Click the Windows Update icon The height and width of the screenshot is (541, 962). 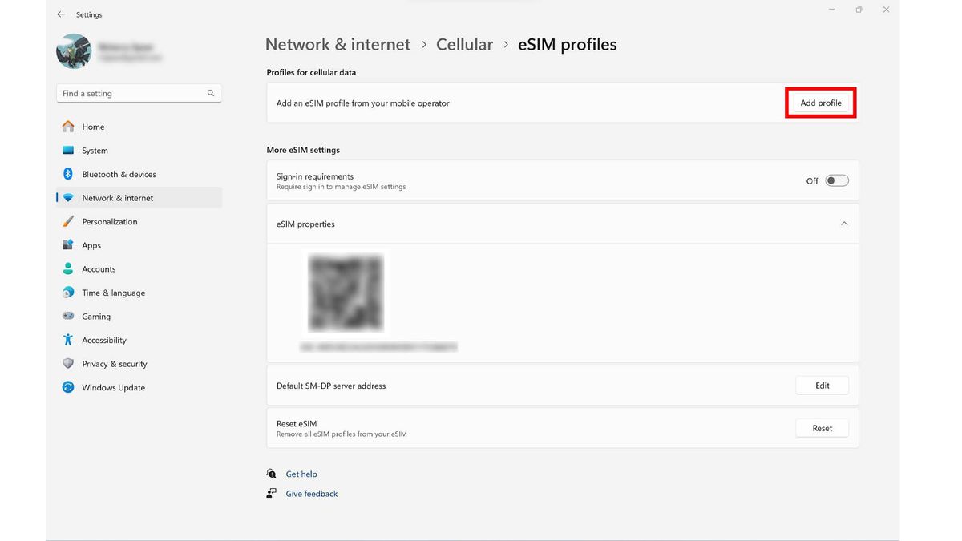[x=68, y=387]
